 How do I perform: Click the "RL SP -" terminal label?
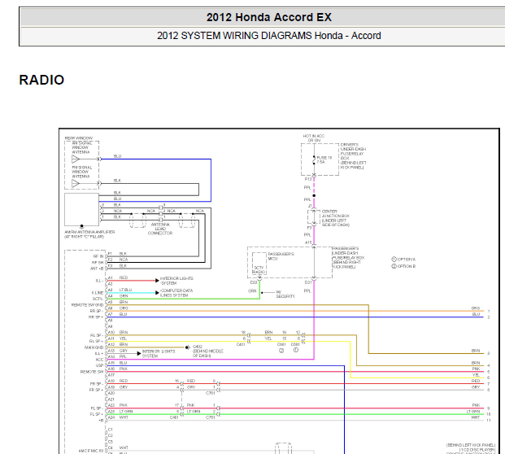point(97,335)
